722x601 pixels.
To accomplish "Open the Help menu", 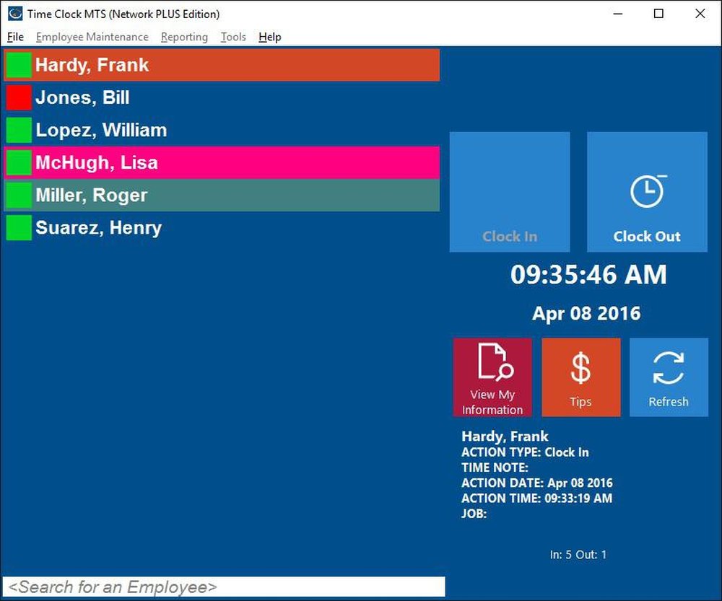I will tap(270, 37).
